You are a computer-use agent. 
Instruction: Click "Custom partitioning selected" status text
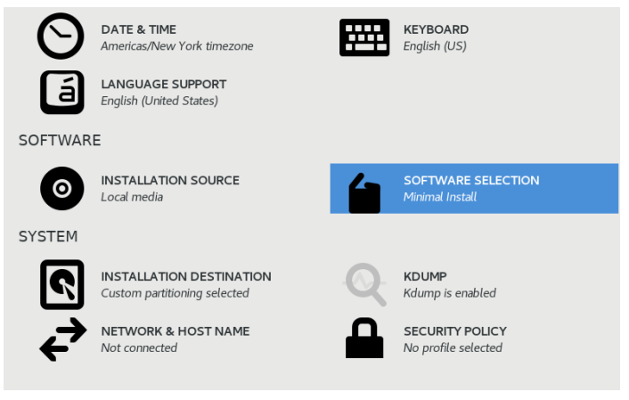click(x=175, y=293)
